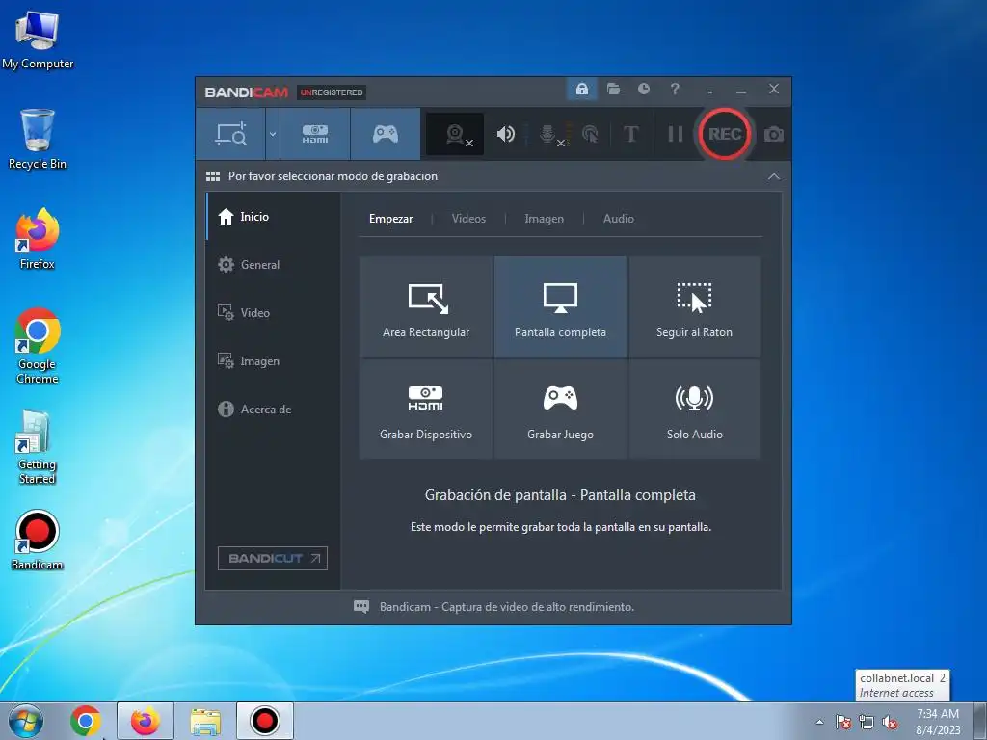Select HDMI device recording mode in toolbar
This screenshot has height=740, width=987.
coord(315,134)
